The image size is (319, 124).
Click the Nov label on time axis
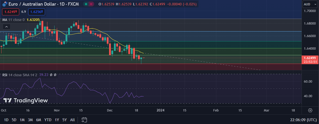pyautogui.click(x=57, y=110)
